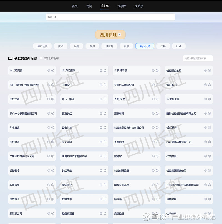Open info icon for 香港长虹
Image resolution: width=222 pixels, height=224 pixels.
click(x=105, y=113)
